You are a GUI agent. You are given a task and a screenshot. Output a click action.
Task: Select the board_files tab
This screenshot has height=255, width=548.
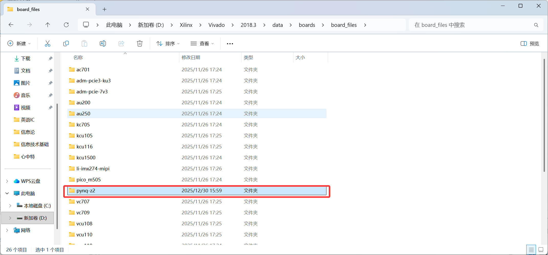click(50, 9)
